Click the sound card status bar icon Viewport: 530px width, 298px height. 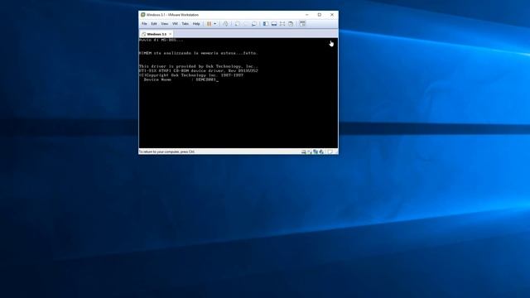[x=321, y=152]
